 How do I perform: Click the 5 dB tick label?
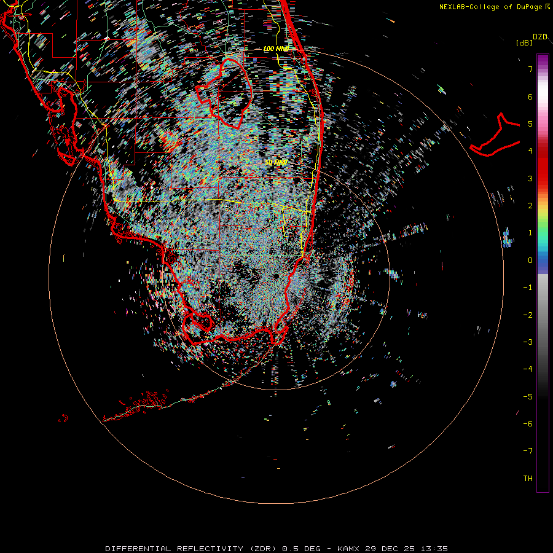coord(530,124)
